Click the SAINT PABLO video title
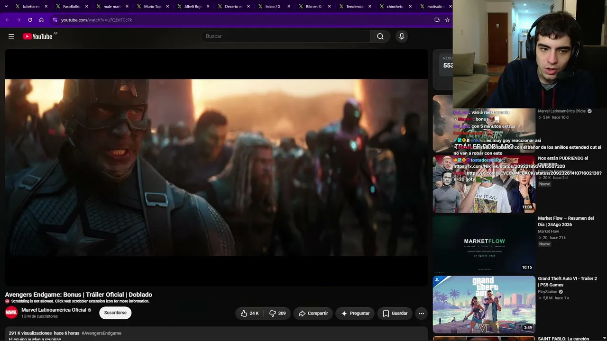 coord(563,339)
